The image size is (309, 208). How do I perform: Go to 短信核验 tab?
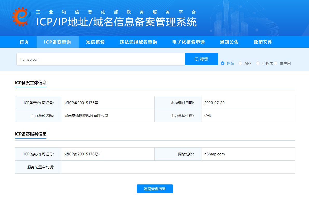[95, 42]
